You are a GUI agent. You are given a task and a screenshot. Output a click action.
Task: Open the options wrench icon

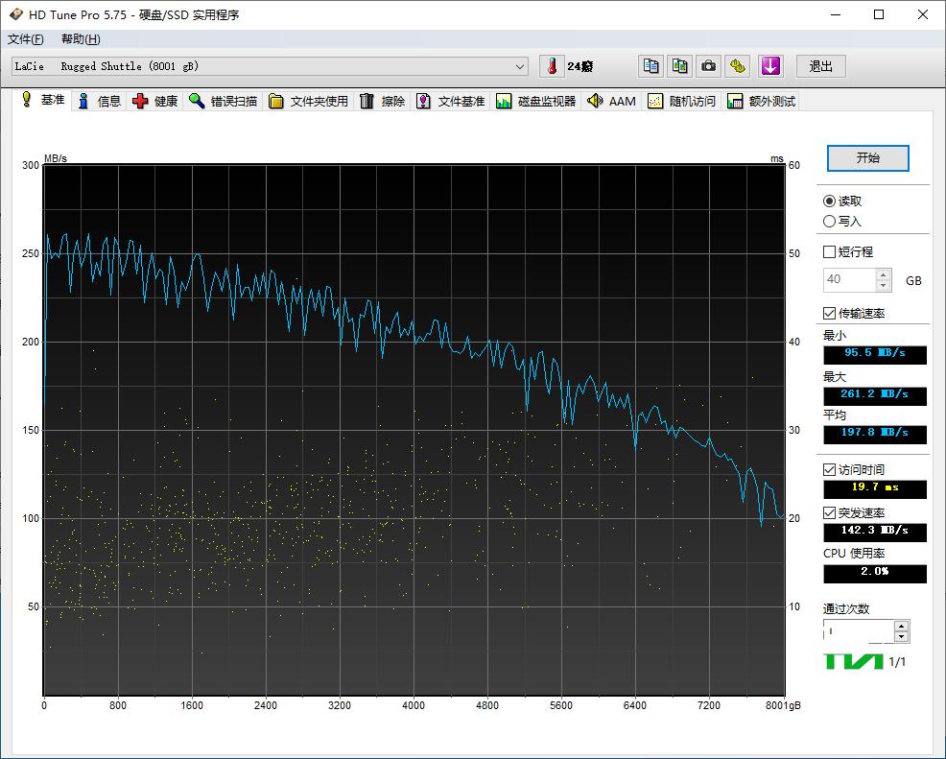coord(737,66)
